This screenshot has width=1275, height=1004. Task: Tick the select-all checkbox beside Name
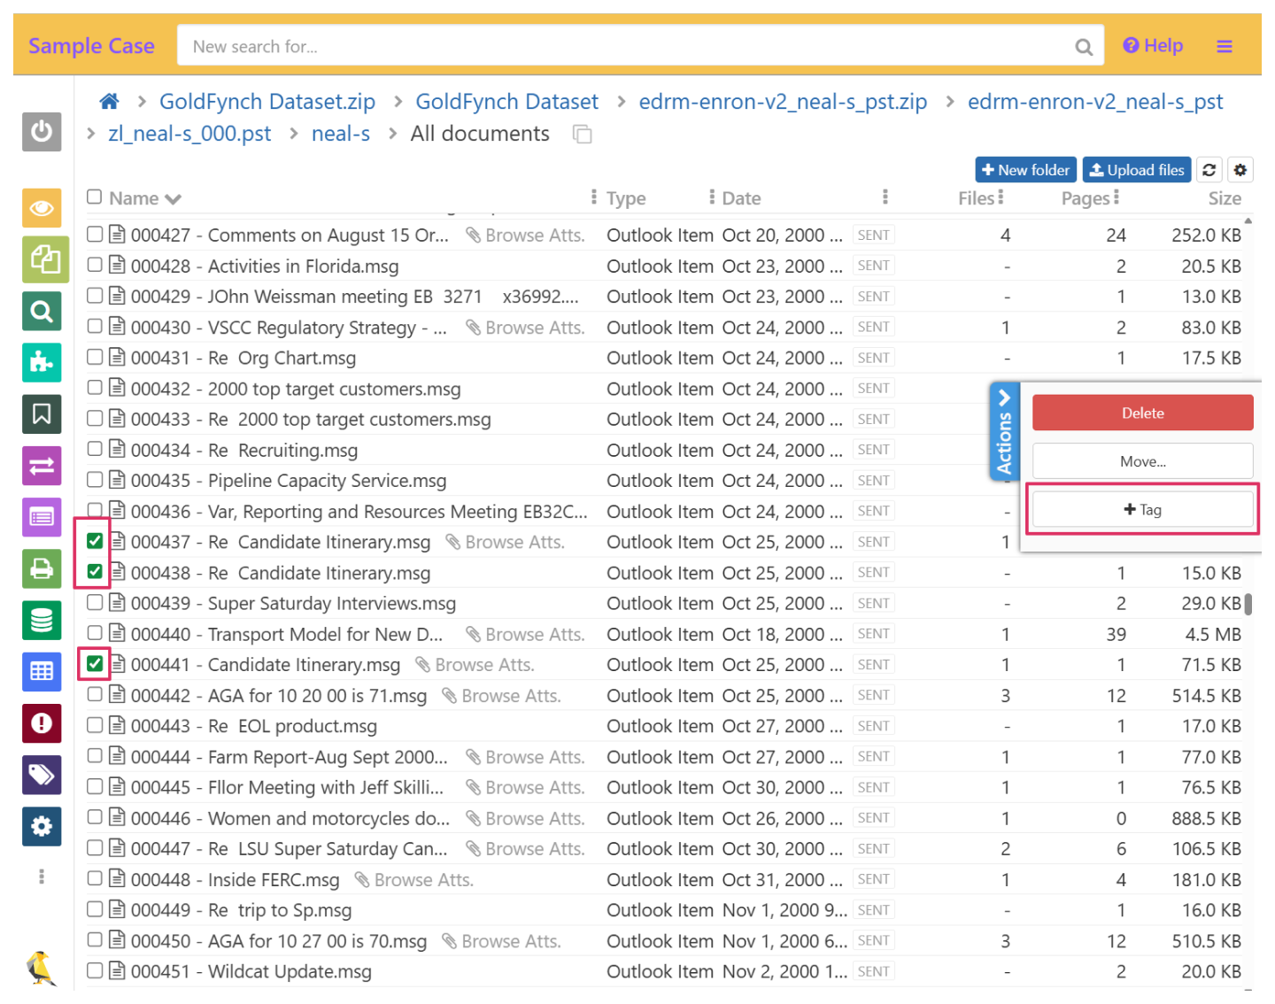coord(95,197)
